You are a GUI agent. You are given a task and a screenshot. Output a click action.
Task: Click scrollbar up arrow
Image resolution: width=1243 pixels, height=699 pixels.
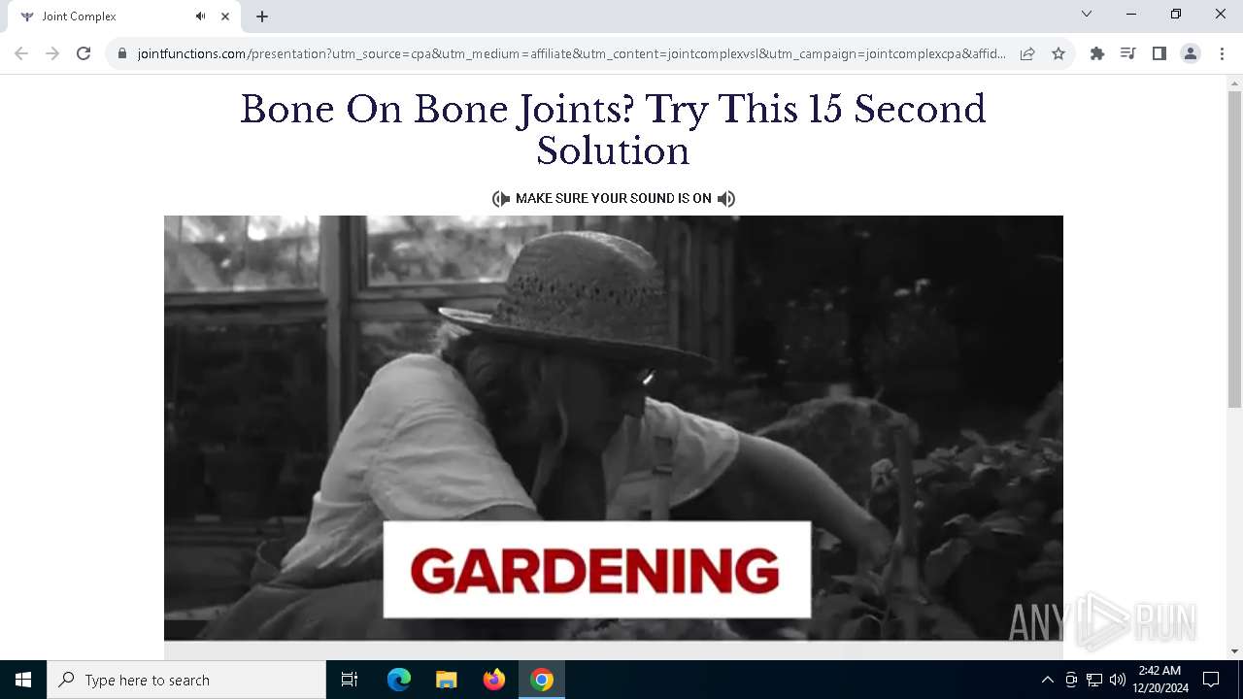(1234, 83)
